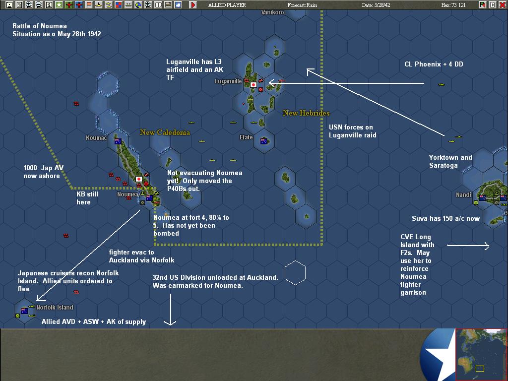Select red Japanese ship near Norfolk Island
This screenshot has width=508, height=381.
coord(76,292)
